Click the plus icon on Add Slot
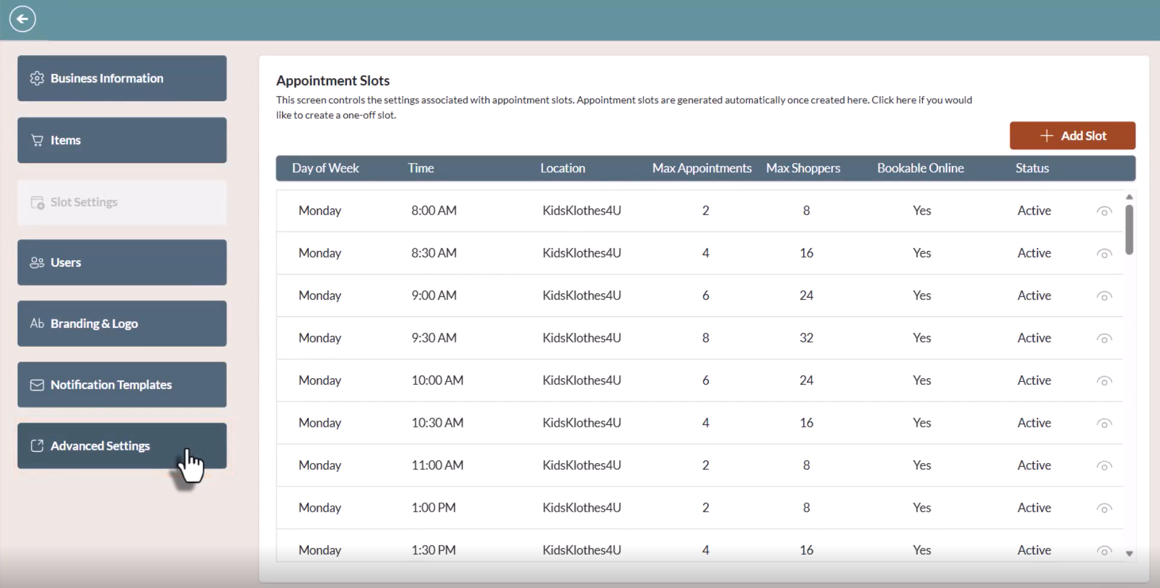Image resolution: width=1160 pixels, height=588 pixels. tap(1048, 135)
